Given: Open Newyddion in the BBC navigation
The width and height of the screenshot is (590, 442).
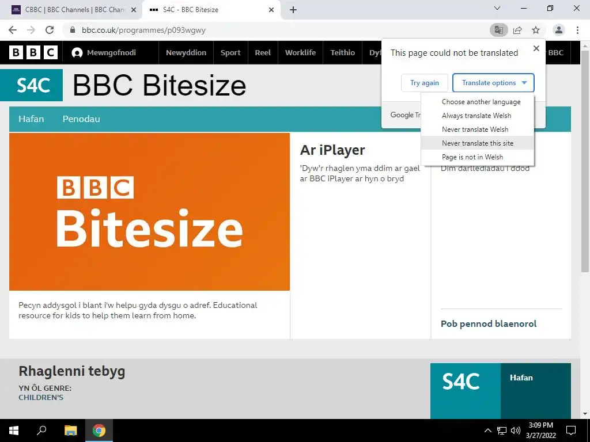Looking at the screenshot, I should [186, 52].
